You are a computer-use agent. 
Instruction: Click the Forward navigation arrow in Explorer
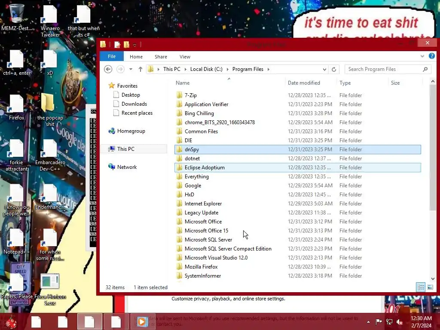click(x=120, y=69)
